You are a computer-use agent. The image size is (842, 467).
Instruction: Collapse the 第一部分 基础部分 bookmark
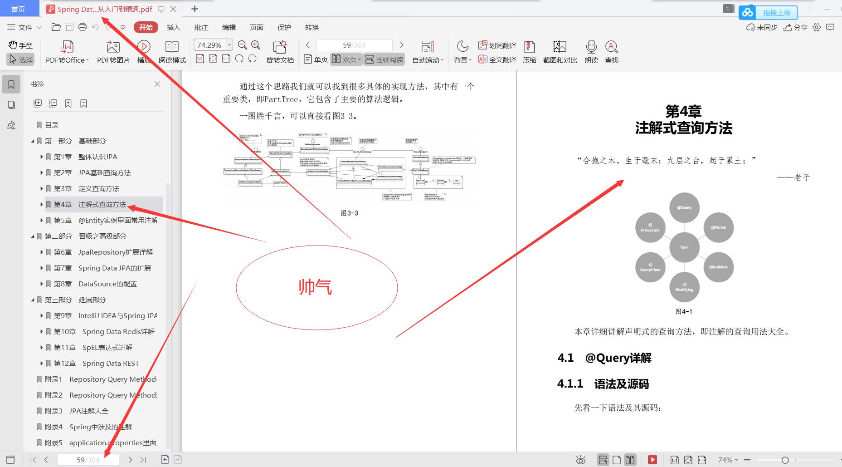click(33, 141)
